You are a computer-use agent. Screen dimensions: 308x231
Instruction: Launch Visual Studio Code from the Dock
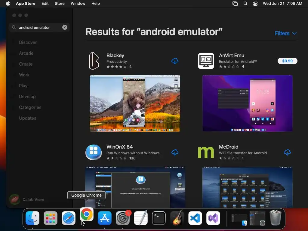[x=195, y=218]
